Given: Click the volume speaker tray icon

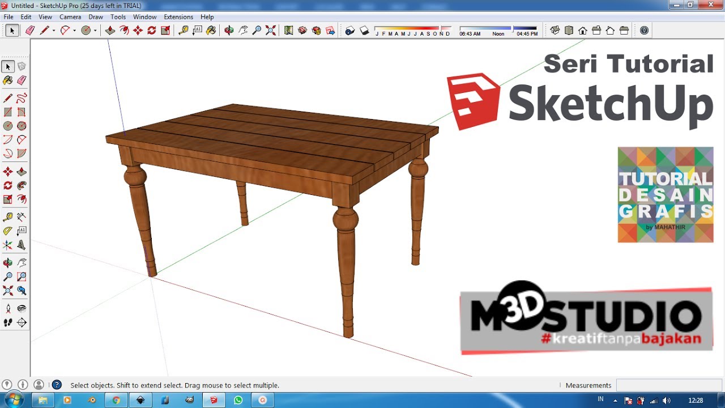Looking at the screenshot, I should (666, 400).
